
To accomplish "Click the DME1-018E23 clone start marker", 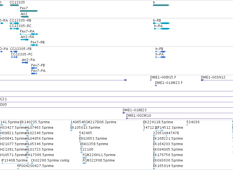I will [x=124, y=113].
